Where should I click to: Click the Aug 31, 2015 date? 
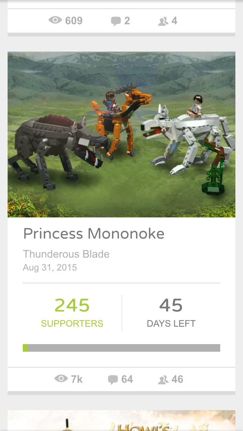pyautogui.click(x=50, y=267)
